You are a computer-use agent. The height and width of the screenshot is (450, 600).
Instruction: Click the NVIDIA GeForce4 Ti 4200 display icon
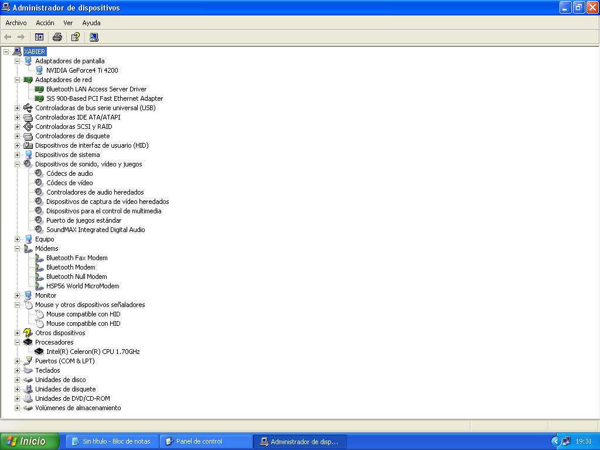(39, 70)
